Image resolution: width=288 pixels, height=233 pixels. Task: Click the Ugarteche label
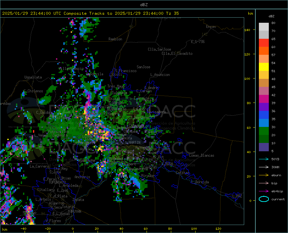[86, 161]
